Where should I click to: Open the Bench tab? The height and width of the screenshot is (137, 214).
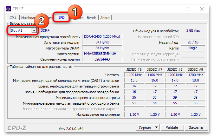coord(91,18)
